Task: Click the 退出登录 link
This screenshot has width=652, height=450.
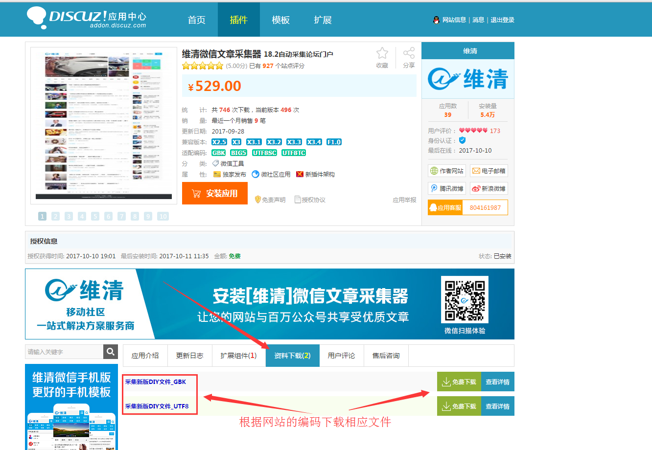Action: pos(502,20)
